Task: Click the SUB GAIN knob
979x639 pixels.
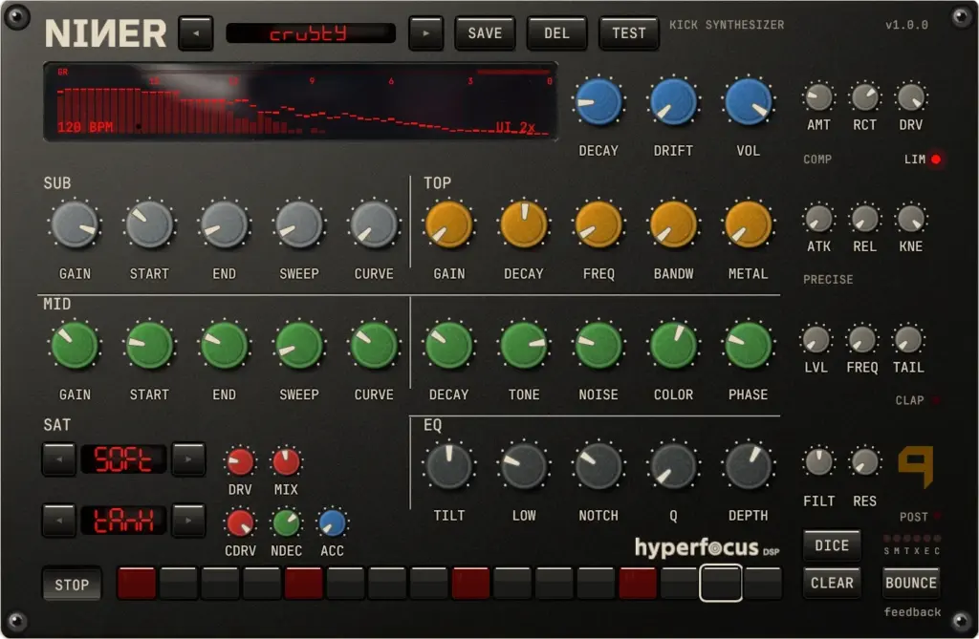Action: pyautogui.click(x=75, y=224)
